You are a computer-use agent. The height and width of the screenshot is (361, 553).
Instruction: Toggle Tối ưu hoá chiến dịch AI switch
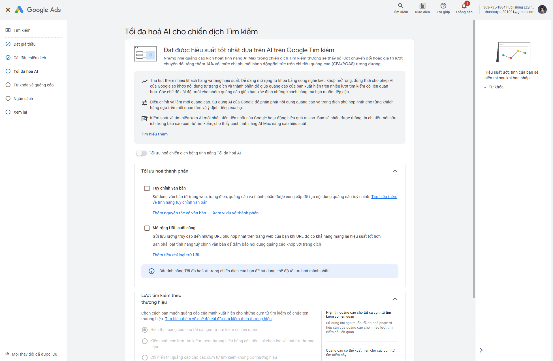tap(141, 153)
